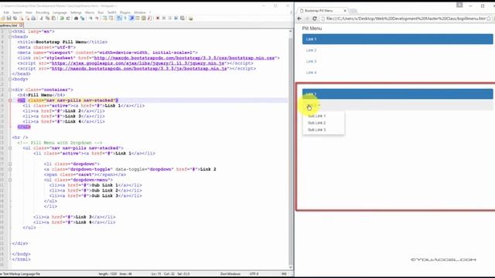The width and height of the screenshot is (495, 278).
Task: Toggle the Document Map icon
Action: [144, 19]
